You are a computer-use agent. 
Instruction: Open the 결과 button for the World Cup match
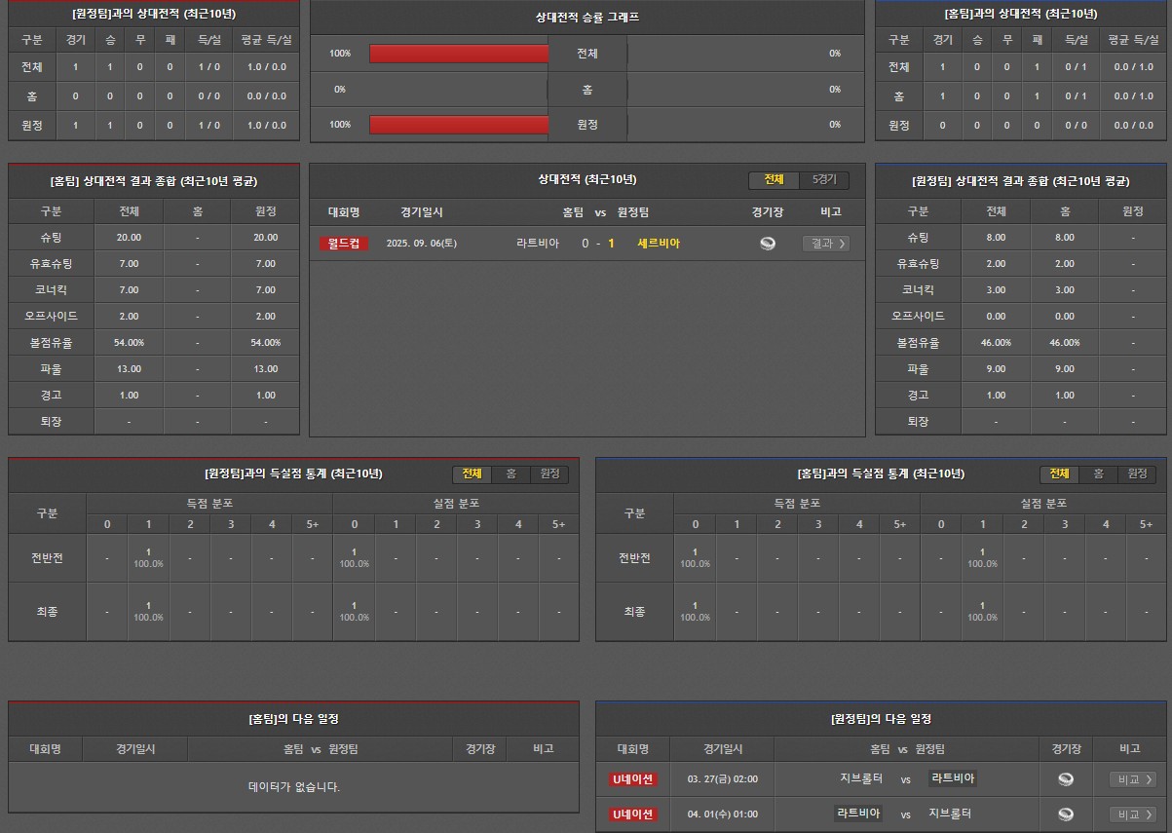[x=825, y=244]
